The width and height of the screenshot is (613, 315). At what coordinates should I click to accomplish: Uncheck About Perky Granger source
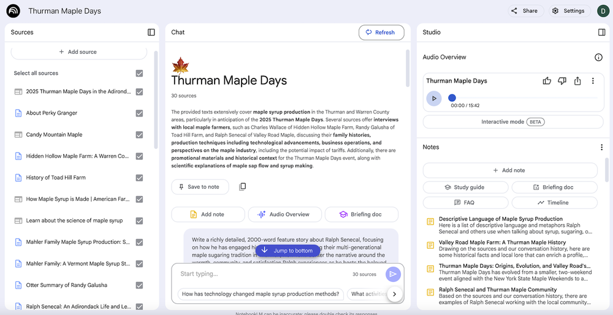click(139, 113)
